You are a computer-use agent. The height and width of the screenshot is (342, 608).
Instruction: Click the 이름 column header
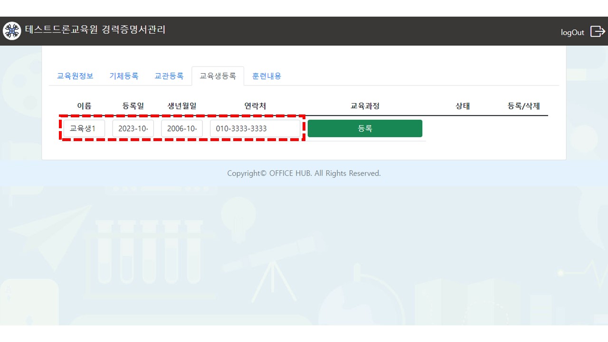(x=84, y=106)
